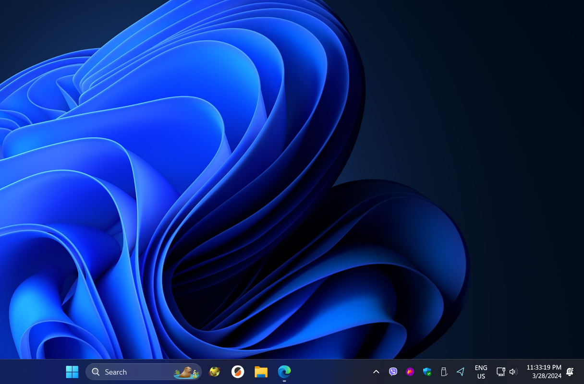This screenshot has width=584, height=384.
Task: Open the Viber tray icon
Action: (x=393, y=372)
